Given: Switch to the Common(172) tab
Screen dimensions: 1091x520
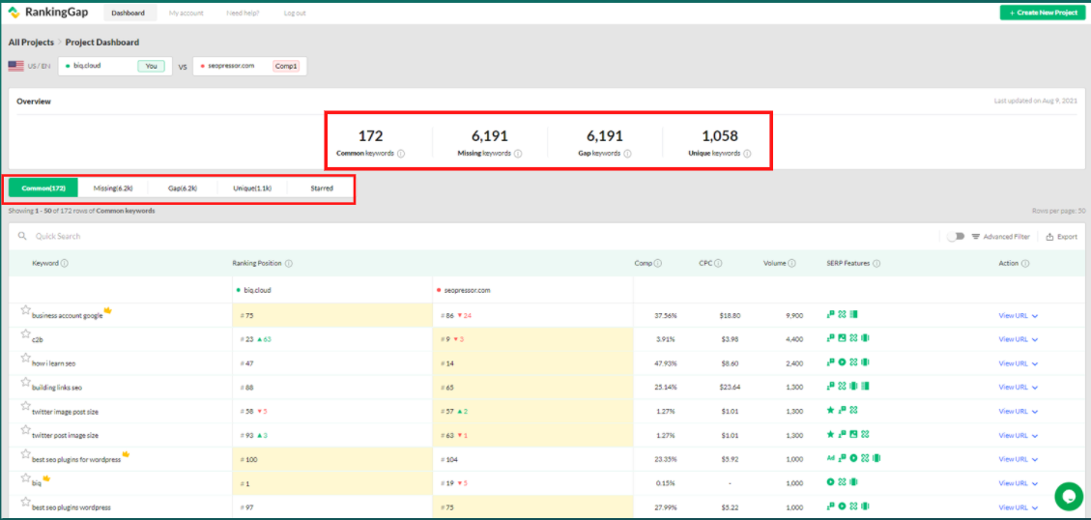Looking at the screenshot, I should [43, 188].
